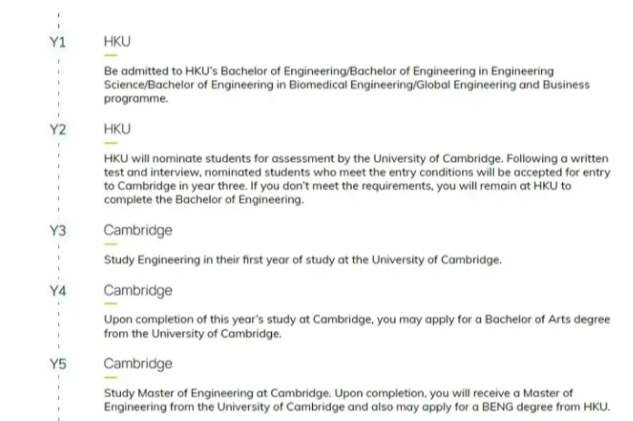633x421 pixels.
Task: Click the paragraph starting 'Upon completion of this year's'
Action: click(x=357, y=326)
